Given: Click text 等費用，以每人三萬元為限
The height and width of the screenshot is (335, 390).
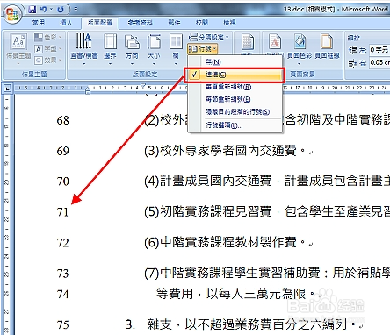Looking at the screenshot, I should coord(235,294).
